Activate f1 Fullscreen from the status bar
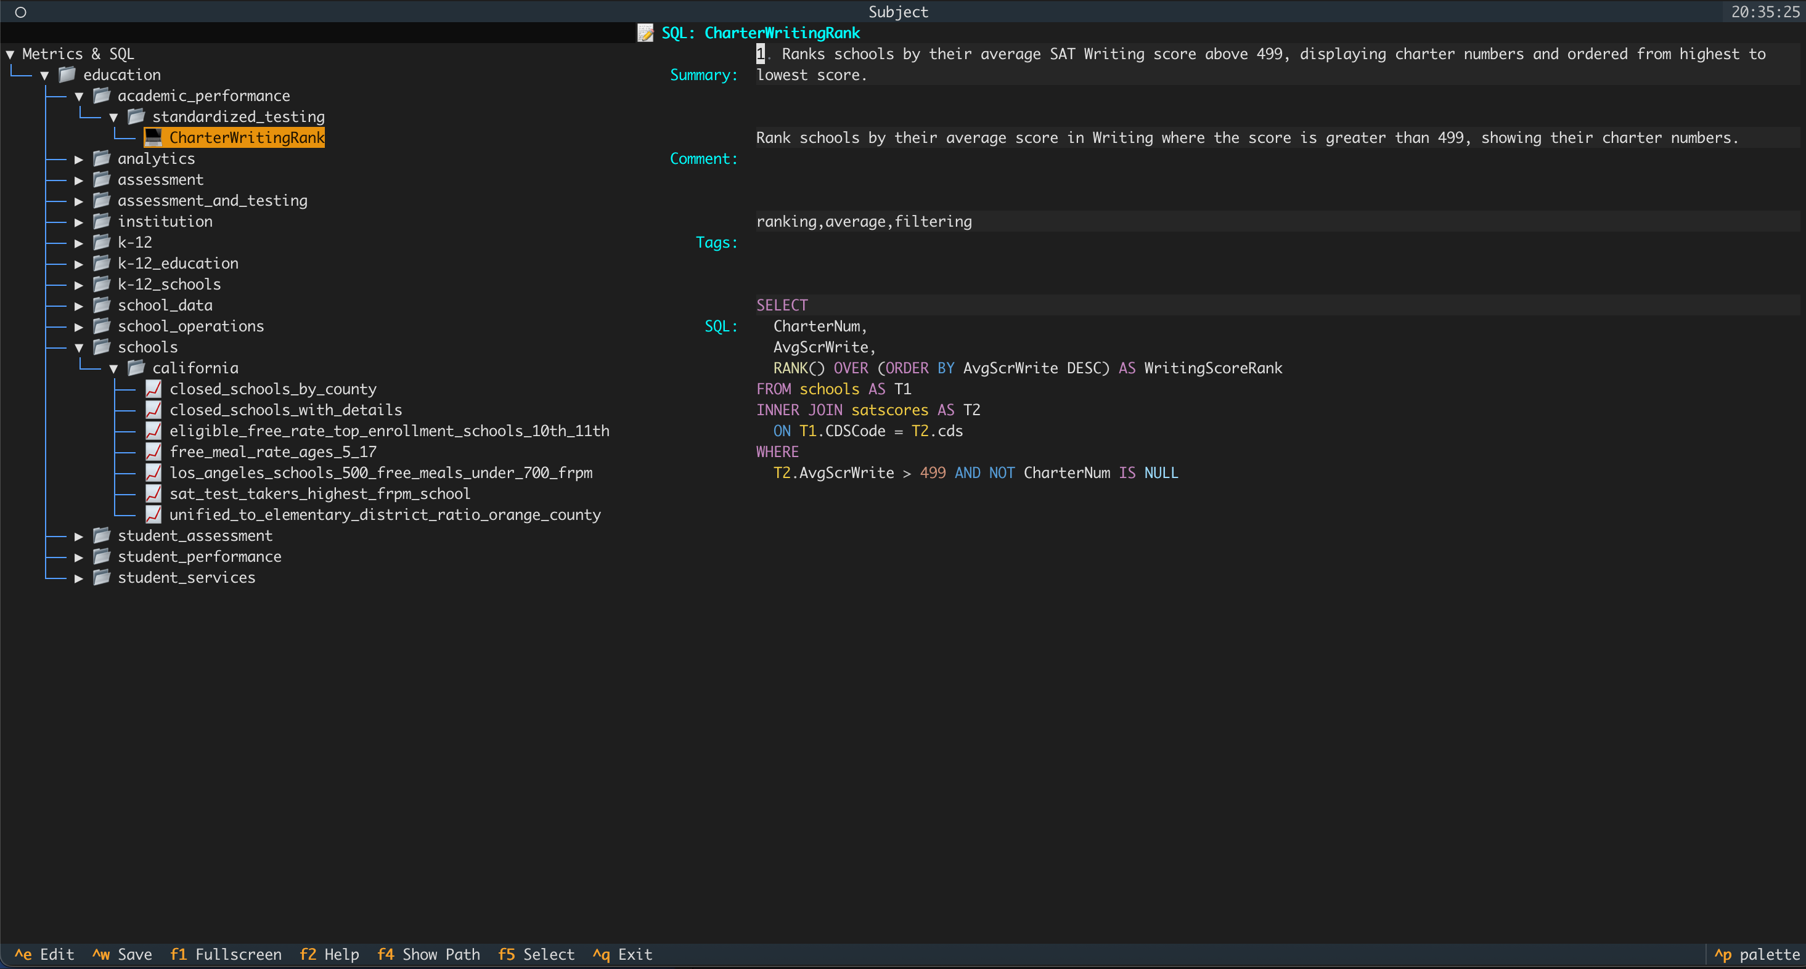1806x969 pixels. [x=226, y=954]
